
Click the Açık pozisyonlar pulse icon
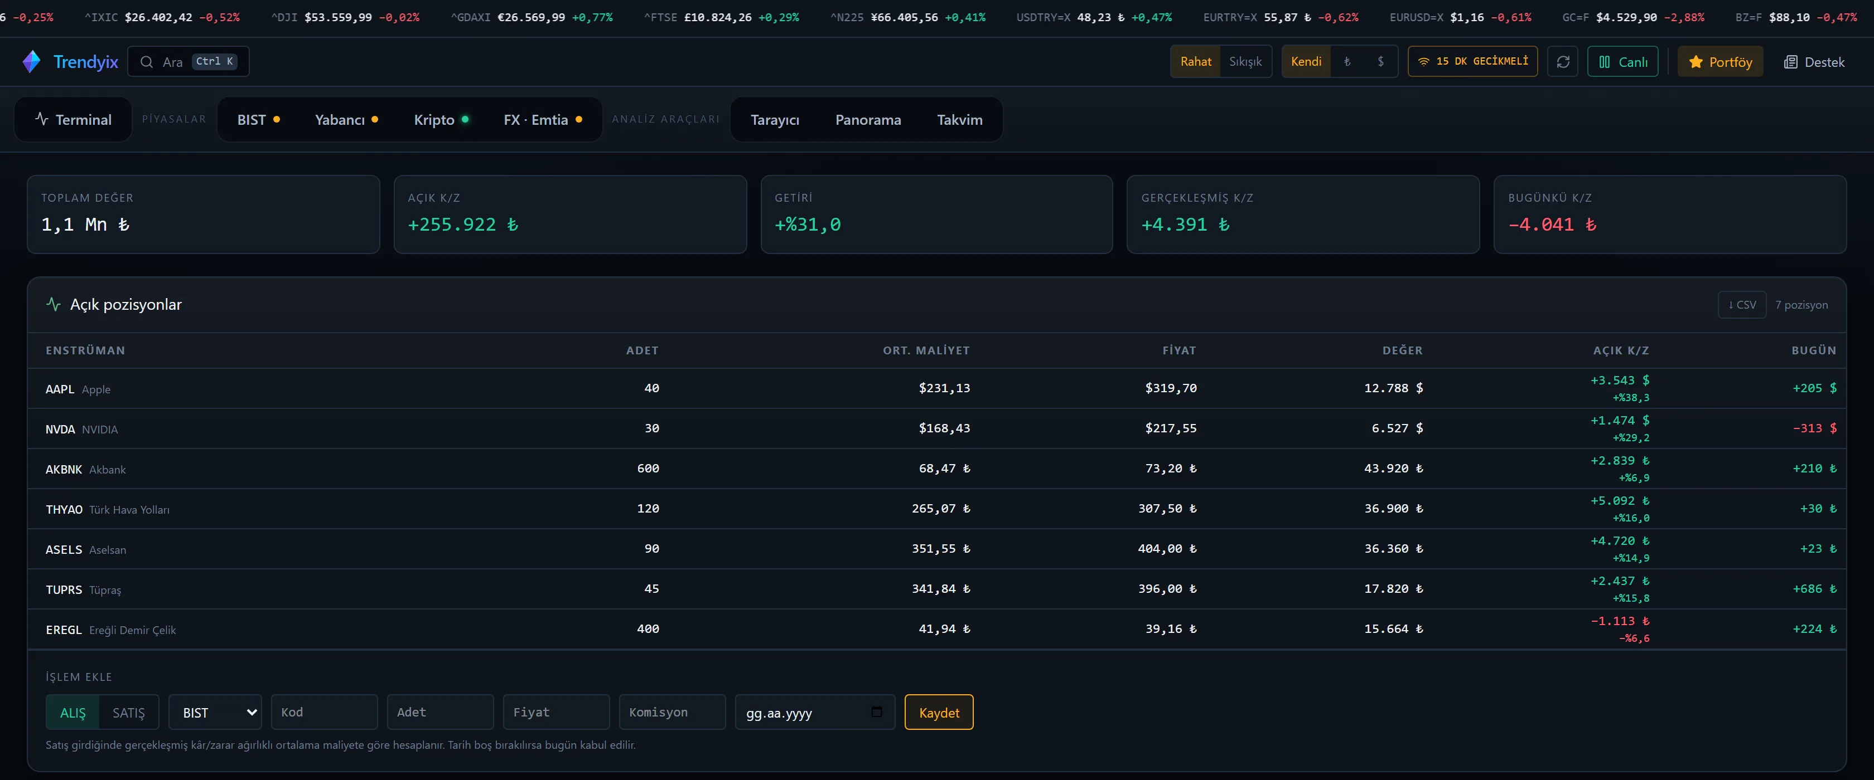click(x=53, y=304)
